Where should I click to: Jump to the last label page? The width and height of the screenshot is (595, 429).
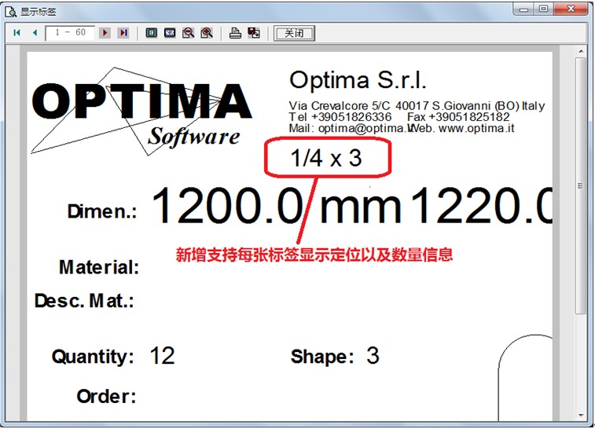123,33
